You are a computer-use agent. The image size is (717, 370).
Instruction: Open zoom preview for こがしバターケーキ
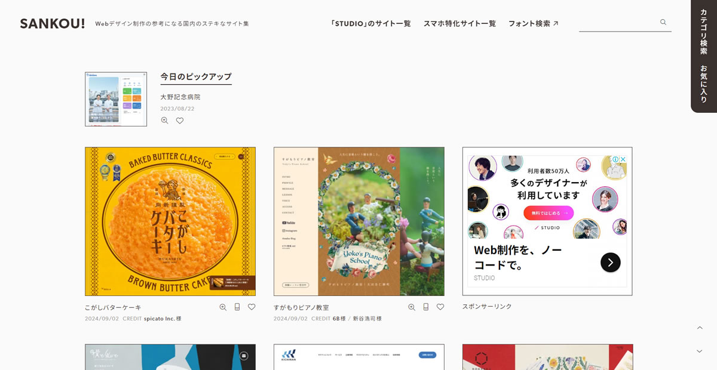[223, 307]
